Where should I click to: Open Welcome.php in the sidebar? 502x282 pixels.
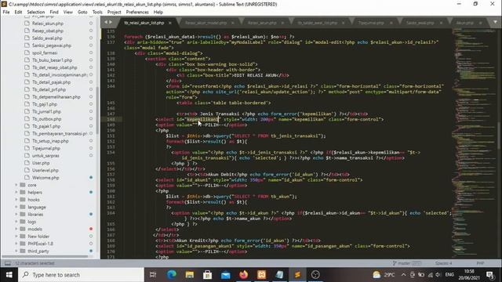pyautogui.click(x=45, y=178)
